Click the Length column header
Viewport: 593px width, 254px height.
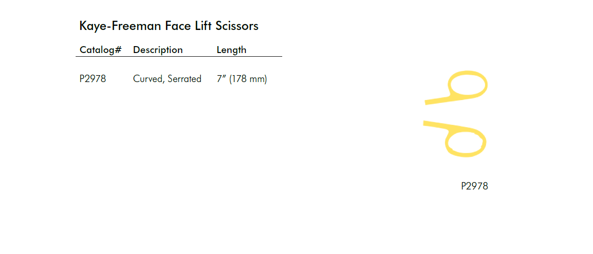pyautogui.click(x=231, y=50)
